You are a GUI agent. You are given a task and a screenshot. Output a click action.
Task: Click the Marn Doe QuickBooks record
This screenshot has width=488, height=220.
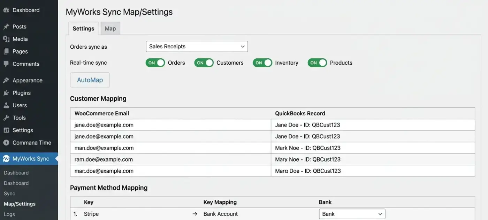(373, 171)
